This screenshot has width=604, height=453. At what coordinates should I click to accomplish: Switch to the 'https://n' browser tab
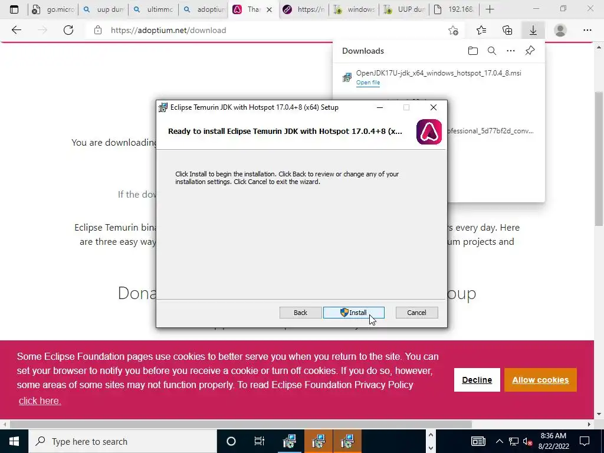point(304,9)
